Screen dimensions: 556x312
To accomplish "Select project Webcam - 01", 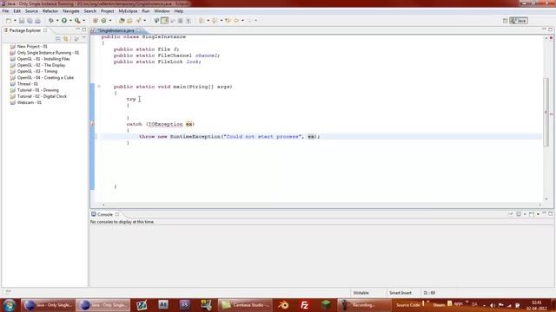I will (29, 102).
